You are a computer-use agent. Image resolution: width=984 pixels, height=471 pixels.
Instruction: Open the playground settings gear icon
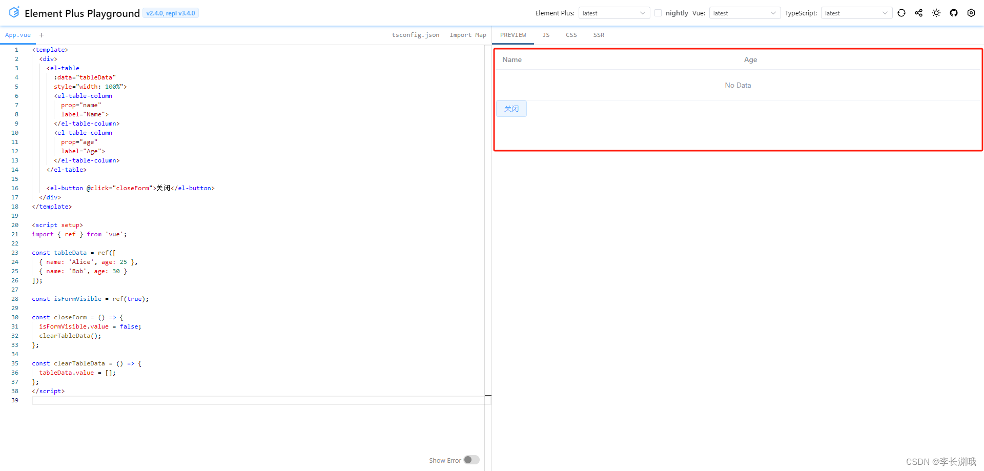(x=971, y=13)
